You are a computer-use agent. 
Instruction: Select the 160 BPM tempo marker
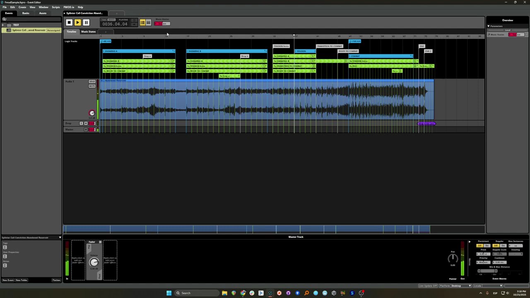(x=355, y=41)
